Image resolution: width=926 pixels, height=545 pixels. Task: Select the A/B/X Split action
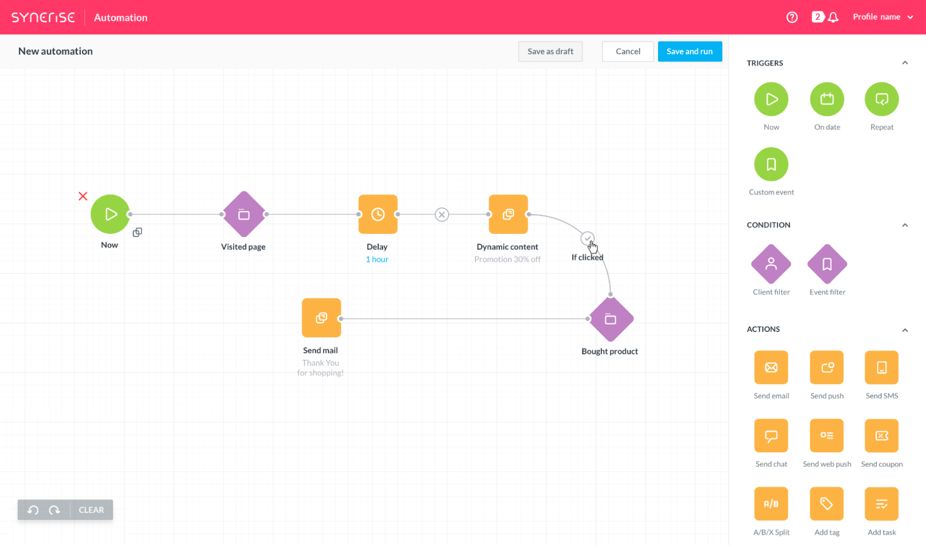click(771, 504)
